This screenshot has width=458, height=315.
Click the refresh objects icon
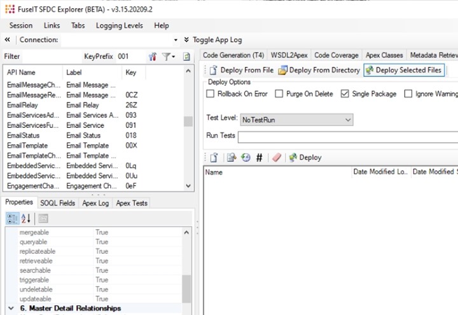point(186,57)
